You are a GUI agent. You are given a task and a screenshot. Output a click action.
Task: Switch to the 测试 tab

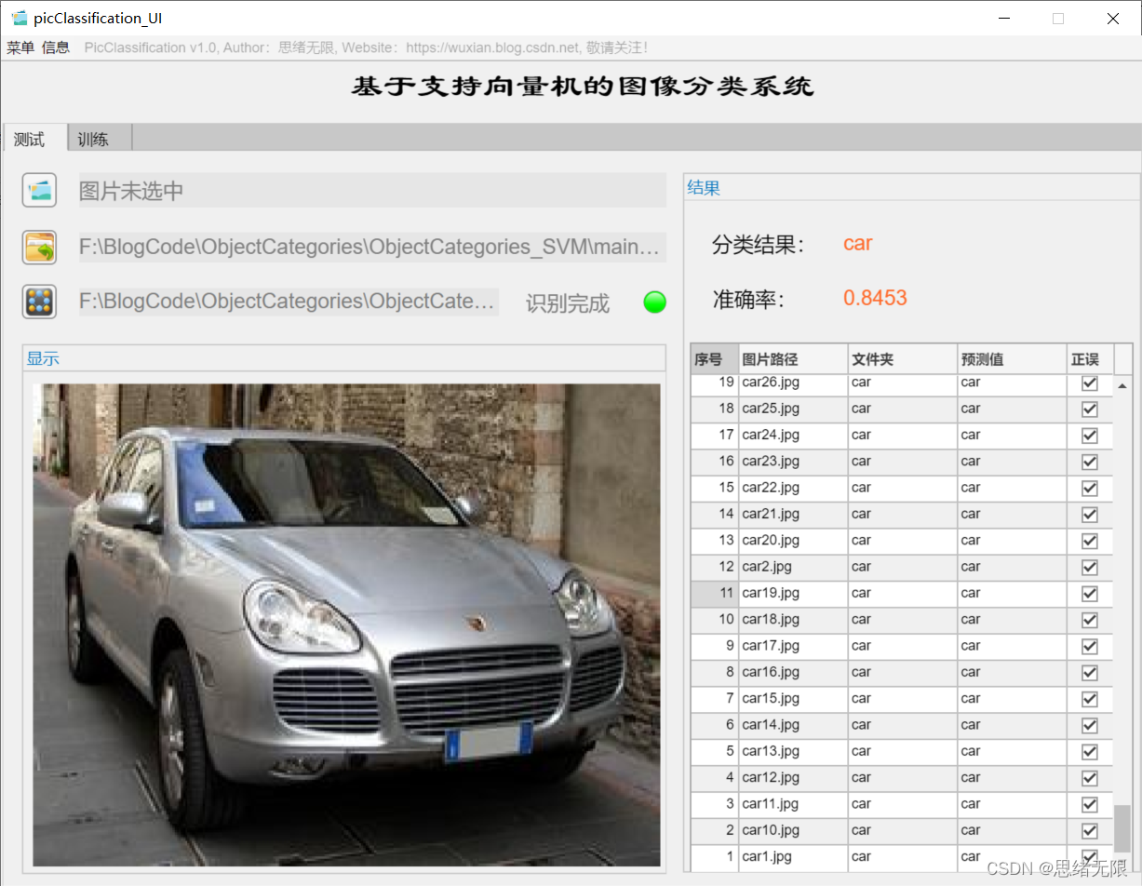[x=34, y=139]
